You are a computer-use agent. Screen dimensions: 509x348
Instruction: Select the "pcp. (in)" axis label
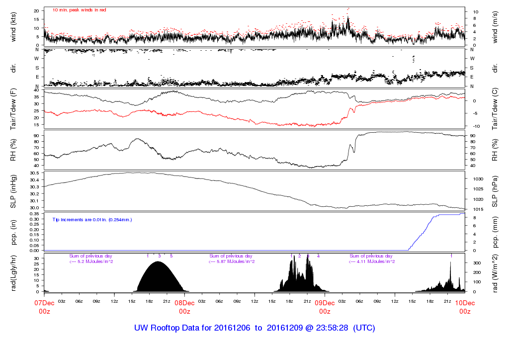point(13,232)
